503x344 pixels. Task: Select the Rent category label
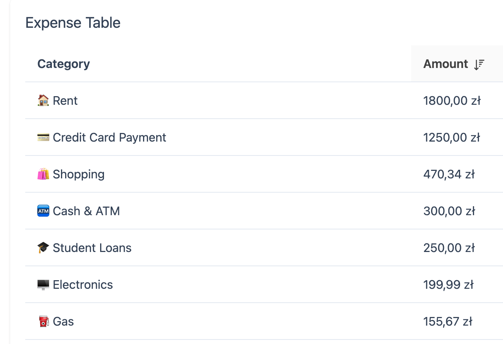65,101
